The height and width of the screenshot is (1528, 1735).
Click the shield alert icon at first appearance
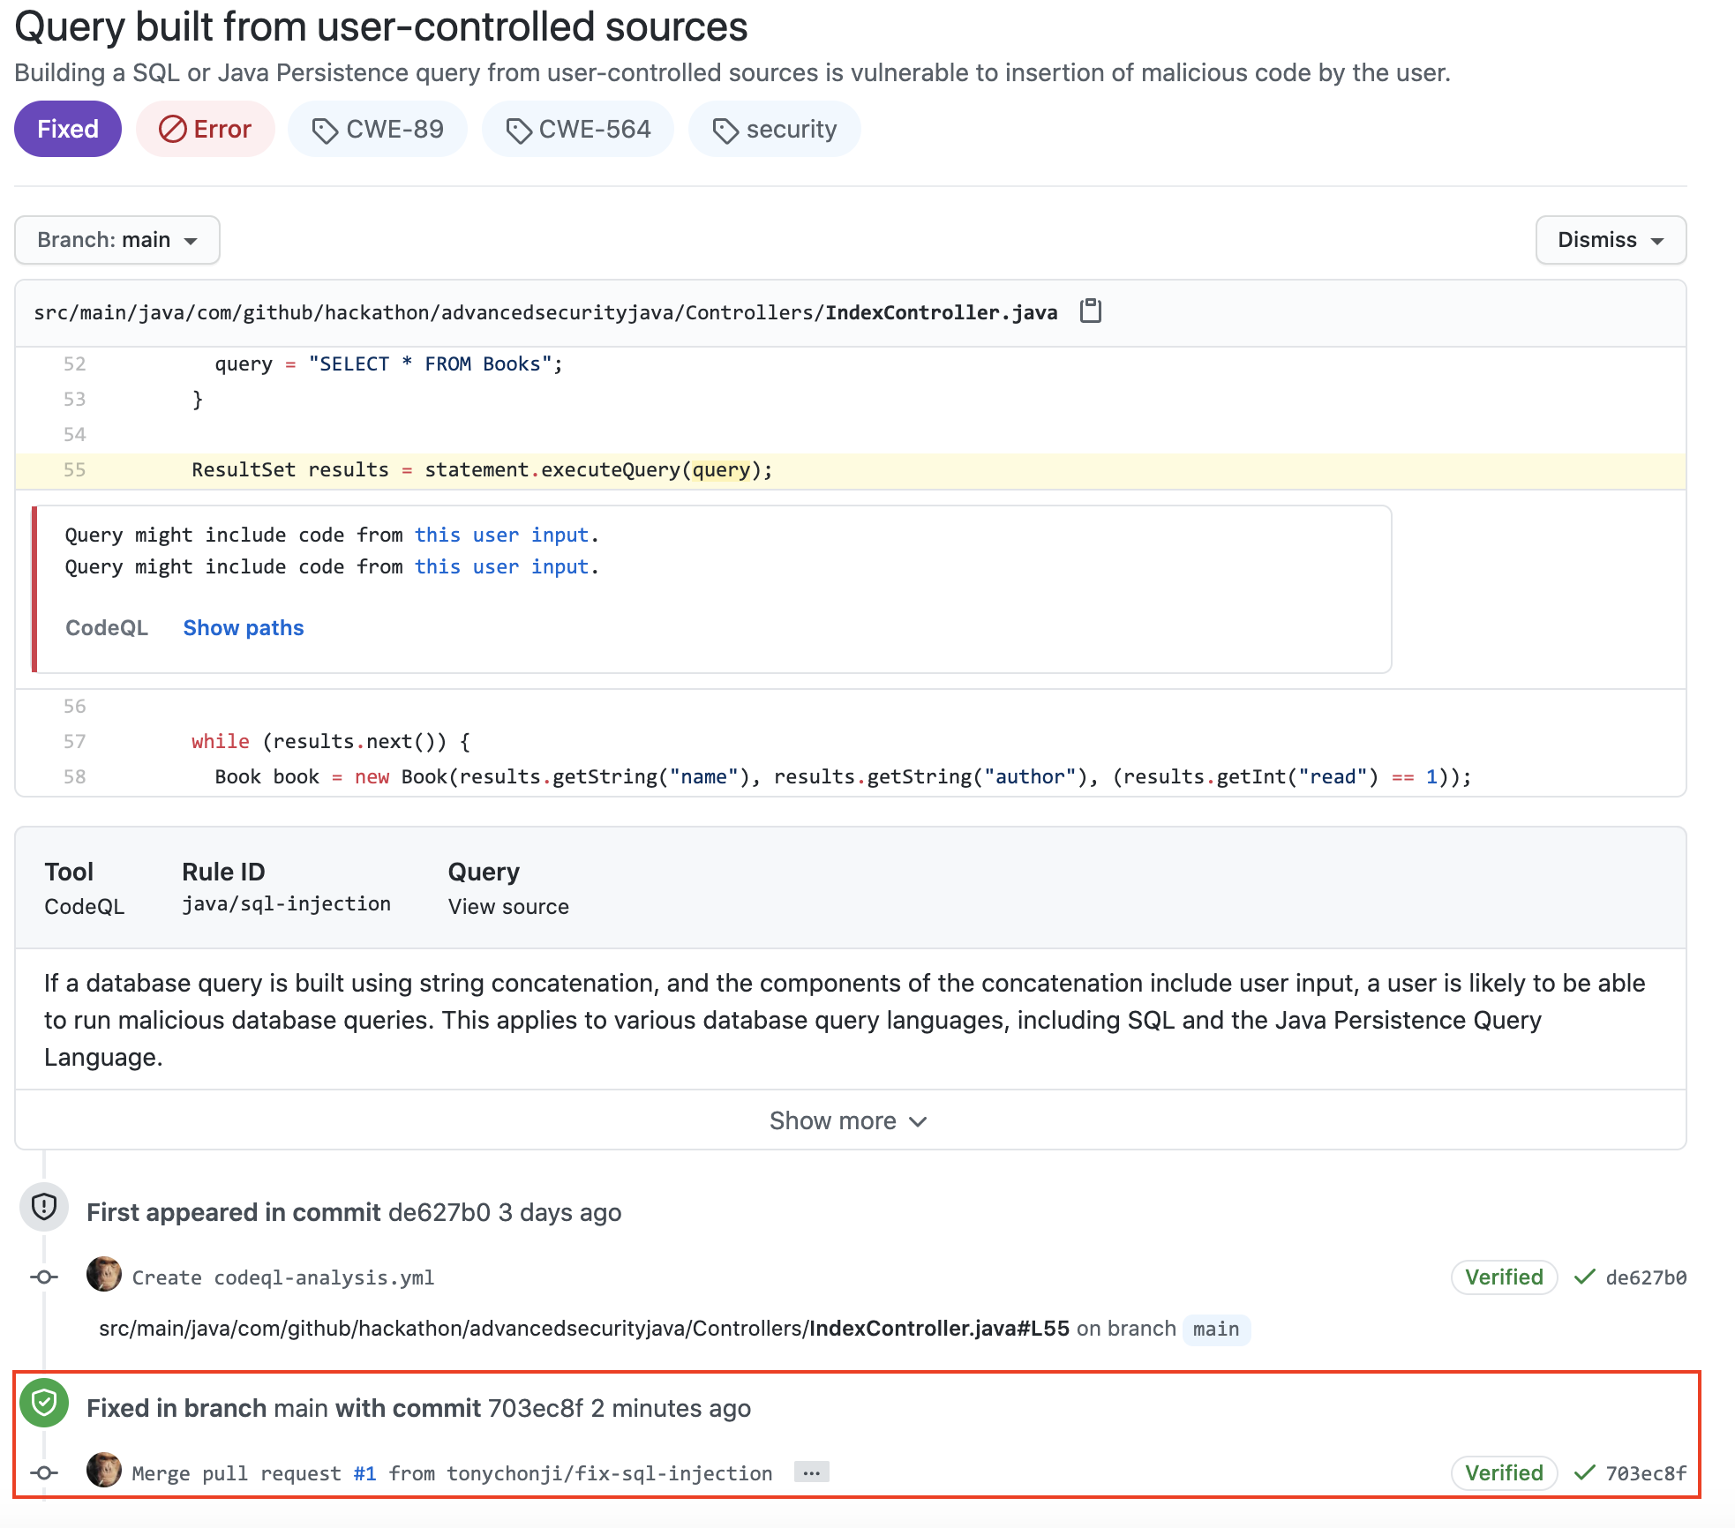click(x=44, y=1206)
